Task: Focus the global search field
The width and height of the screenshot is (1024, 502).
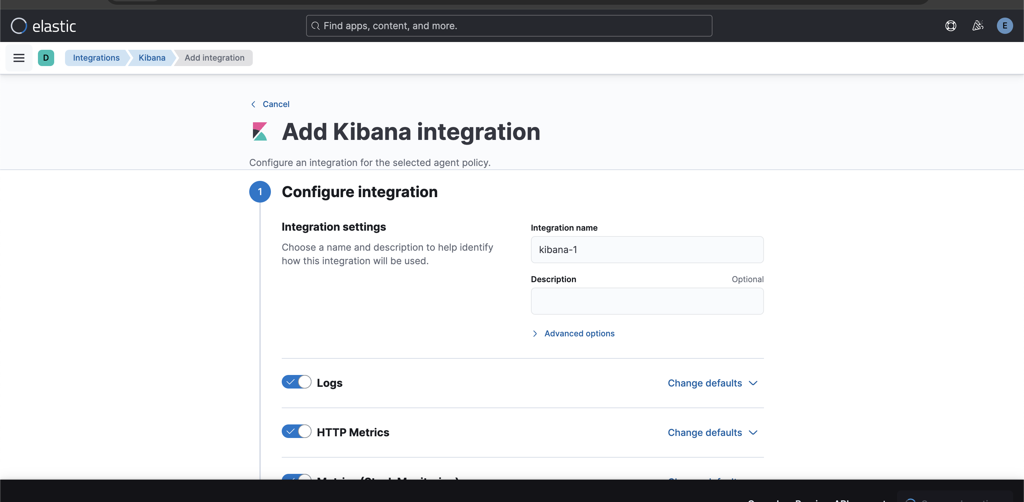Action: click(x=509, y=26)
